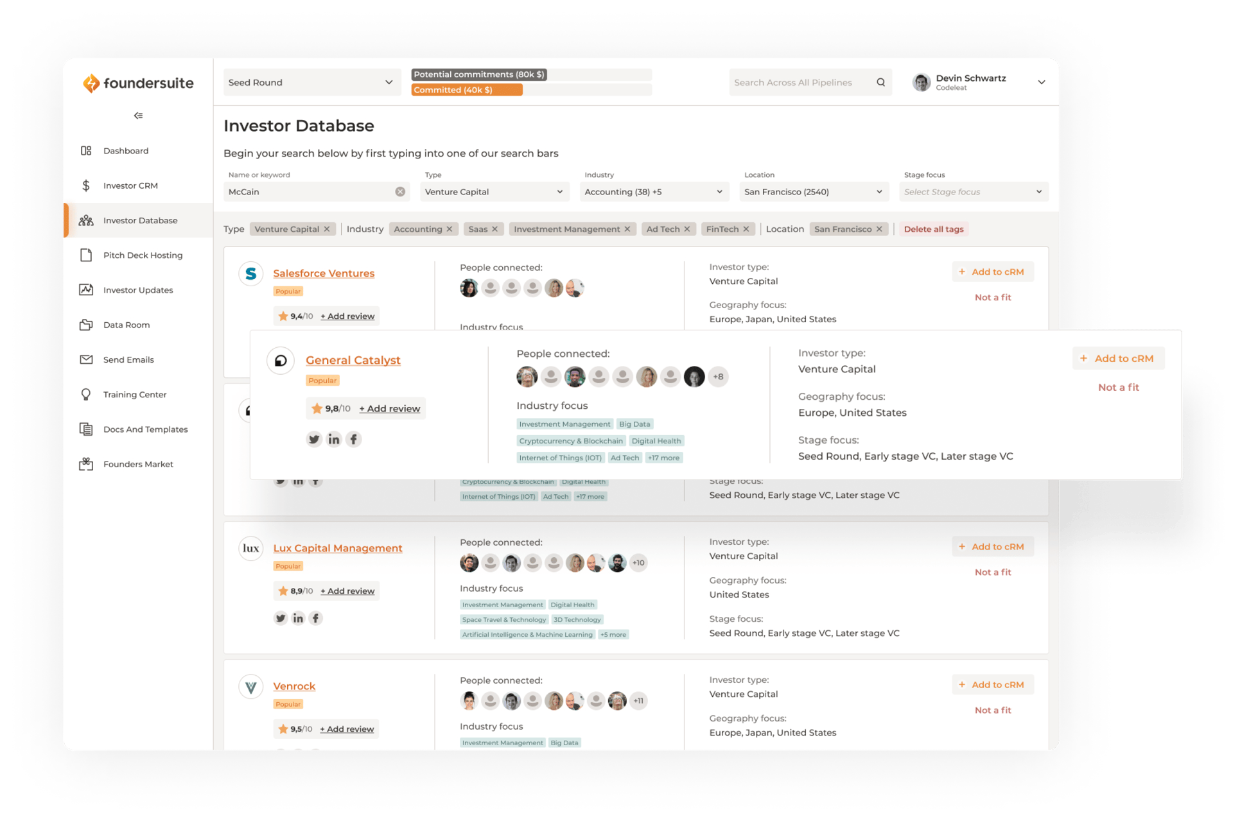
Task: Open Investor CRM in the sidebar
Action: pos(130,185)
